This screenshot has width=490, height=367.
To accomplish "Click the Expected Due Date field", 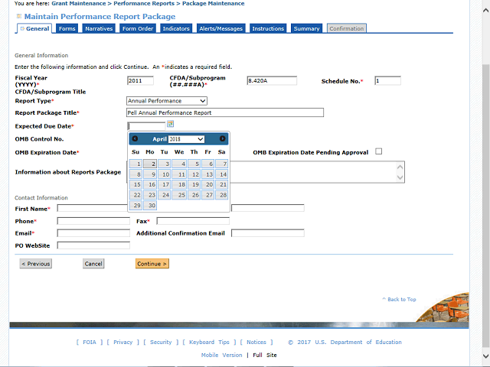I will [x=146, y=125].
